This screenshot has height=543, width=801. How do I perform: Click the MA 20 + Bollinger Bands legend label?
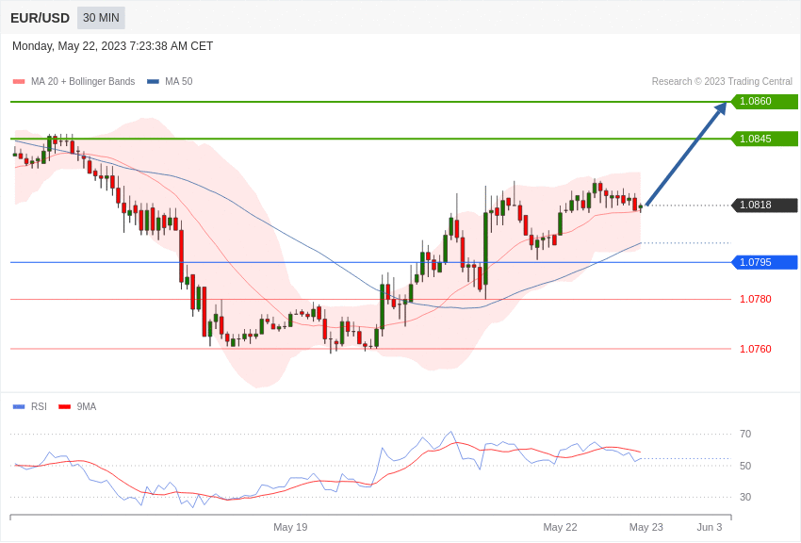click(x=83, y=81)
